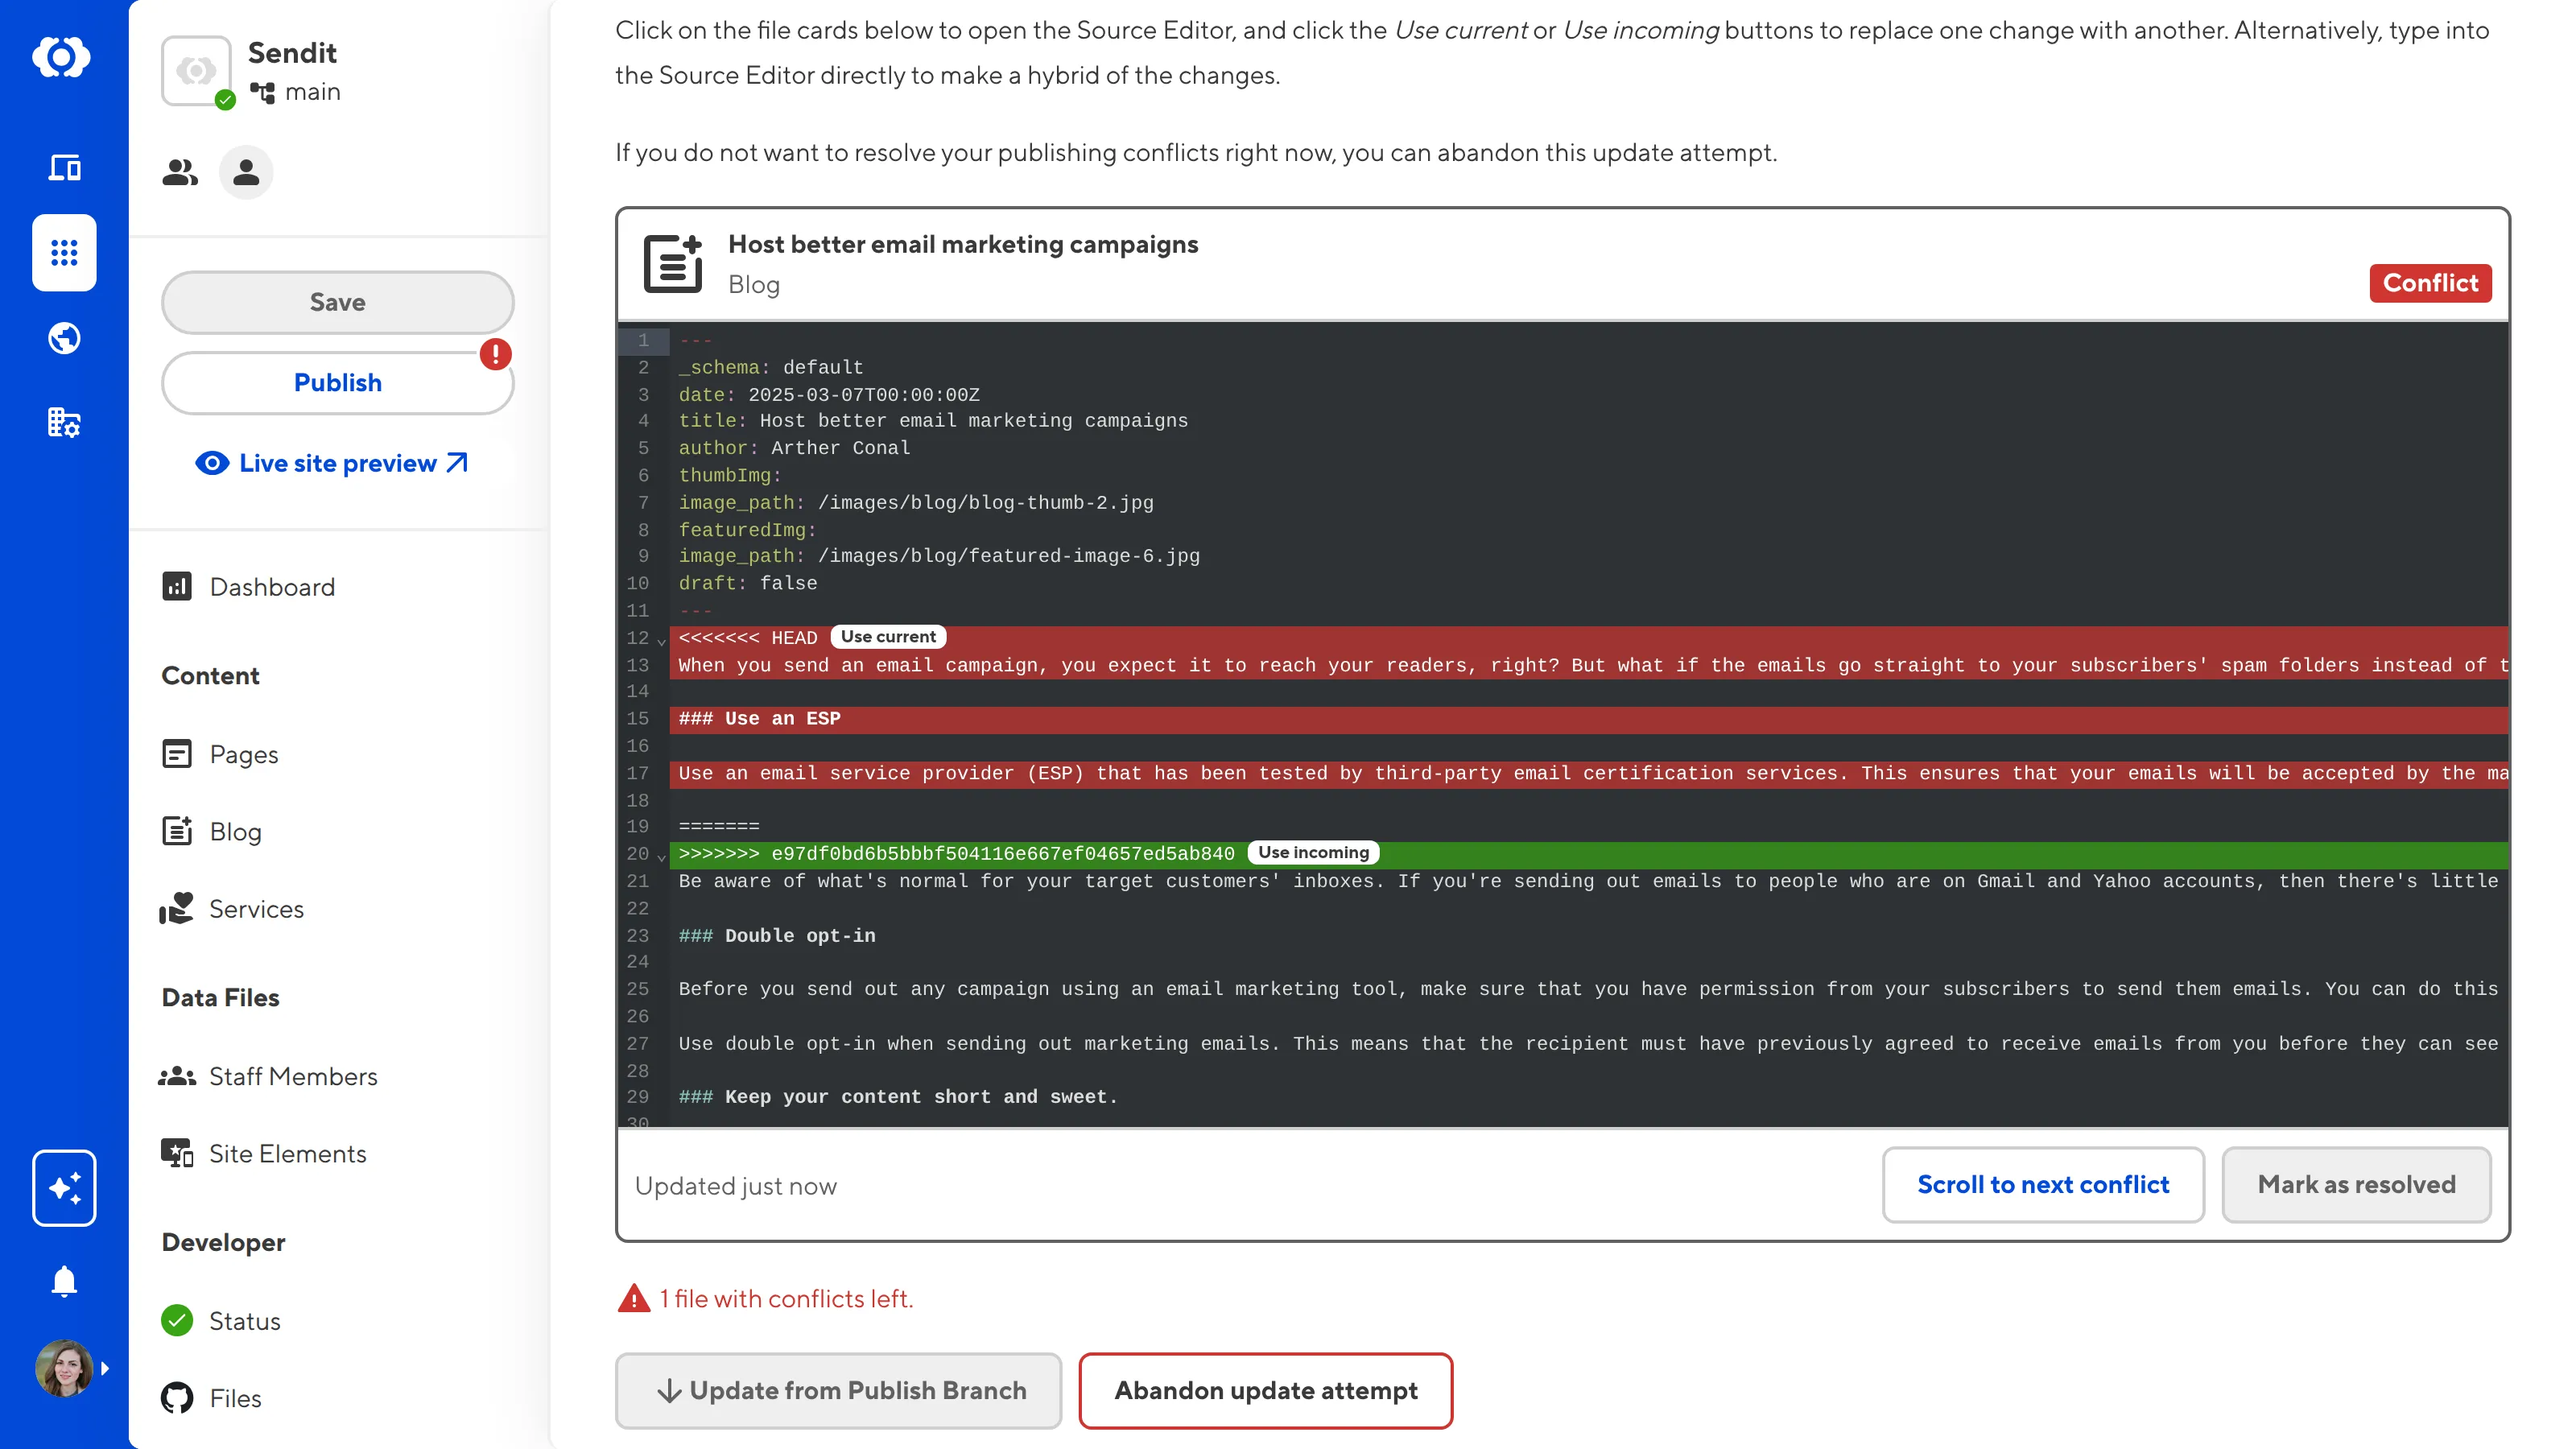Viewport: 2576px width, 1449px height.
Task: Go to the Dashboard menu item
Action: point(272,587)
